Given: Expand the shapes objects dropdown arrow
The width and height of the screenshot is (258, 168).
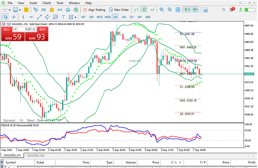Looking at the screenshot, I should (76, 17).
